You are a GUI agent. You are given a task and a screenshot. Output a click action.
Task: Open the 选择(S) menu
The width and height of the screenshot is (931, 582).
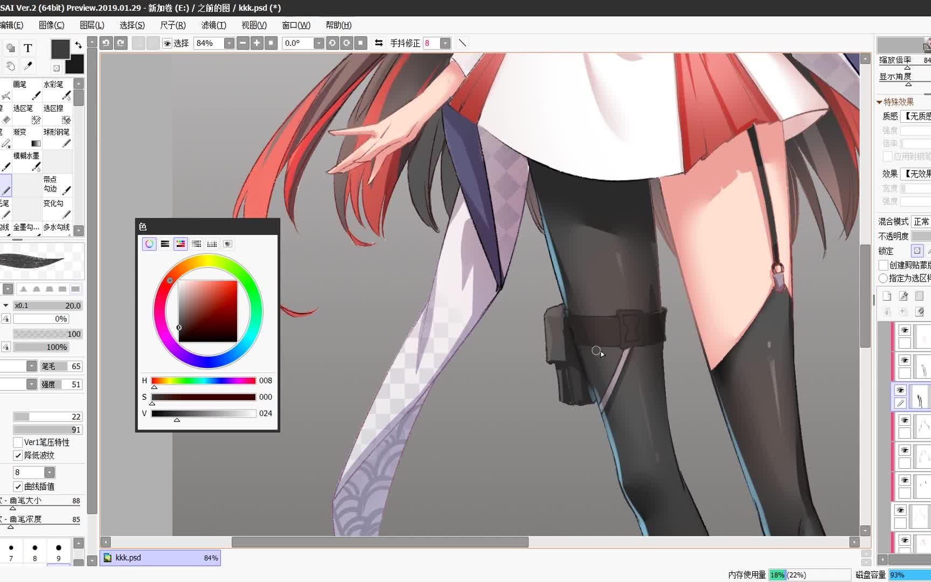(x=133, y=25)
